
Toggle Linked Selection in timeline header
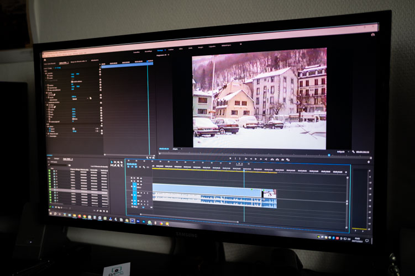[x=136, y=167]
